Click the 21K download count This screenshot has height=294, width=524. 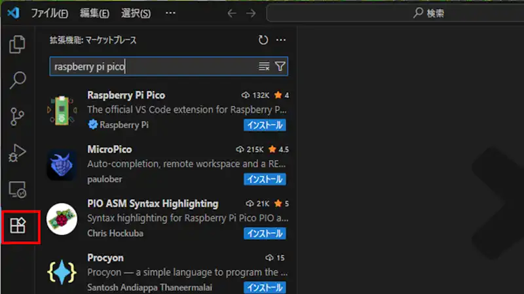click(257, 203)
